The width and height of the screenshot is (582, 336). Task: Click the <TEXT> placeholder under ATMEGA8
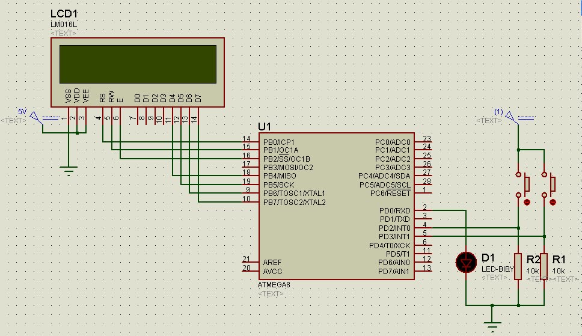point(271,294)
